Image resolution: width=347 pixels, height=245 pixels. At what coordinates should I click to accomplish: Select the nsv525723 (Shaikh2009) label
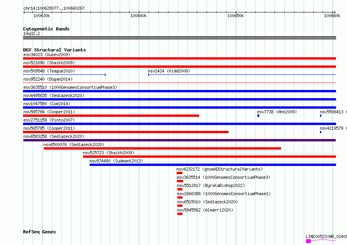point(108,153)
